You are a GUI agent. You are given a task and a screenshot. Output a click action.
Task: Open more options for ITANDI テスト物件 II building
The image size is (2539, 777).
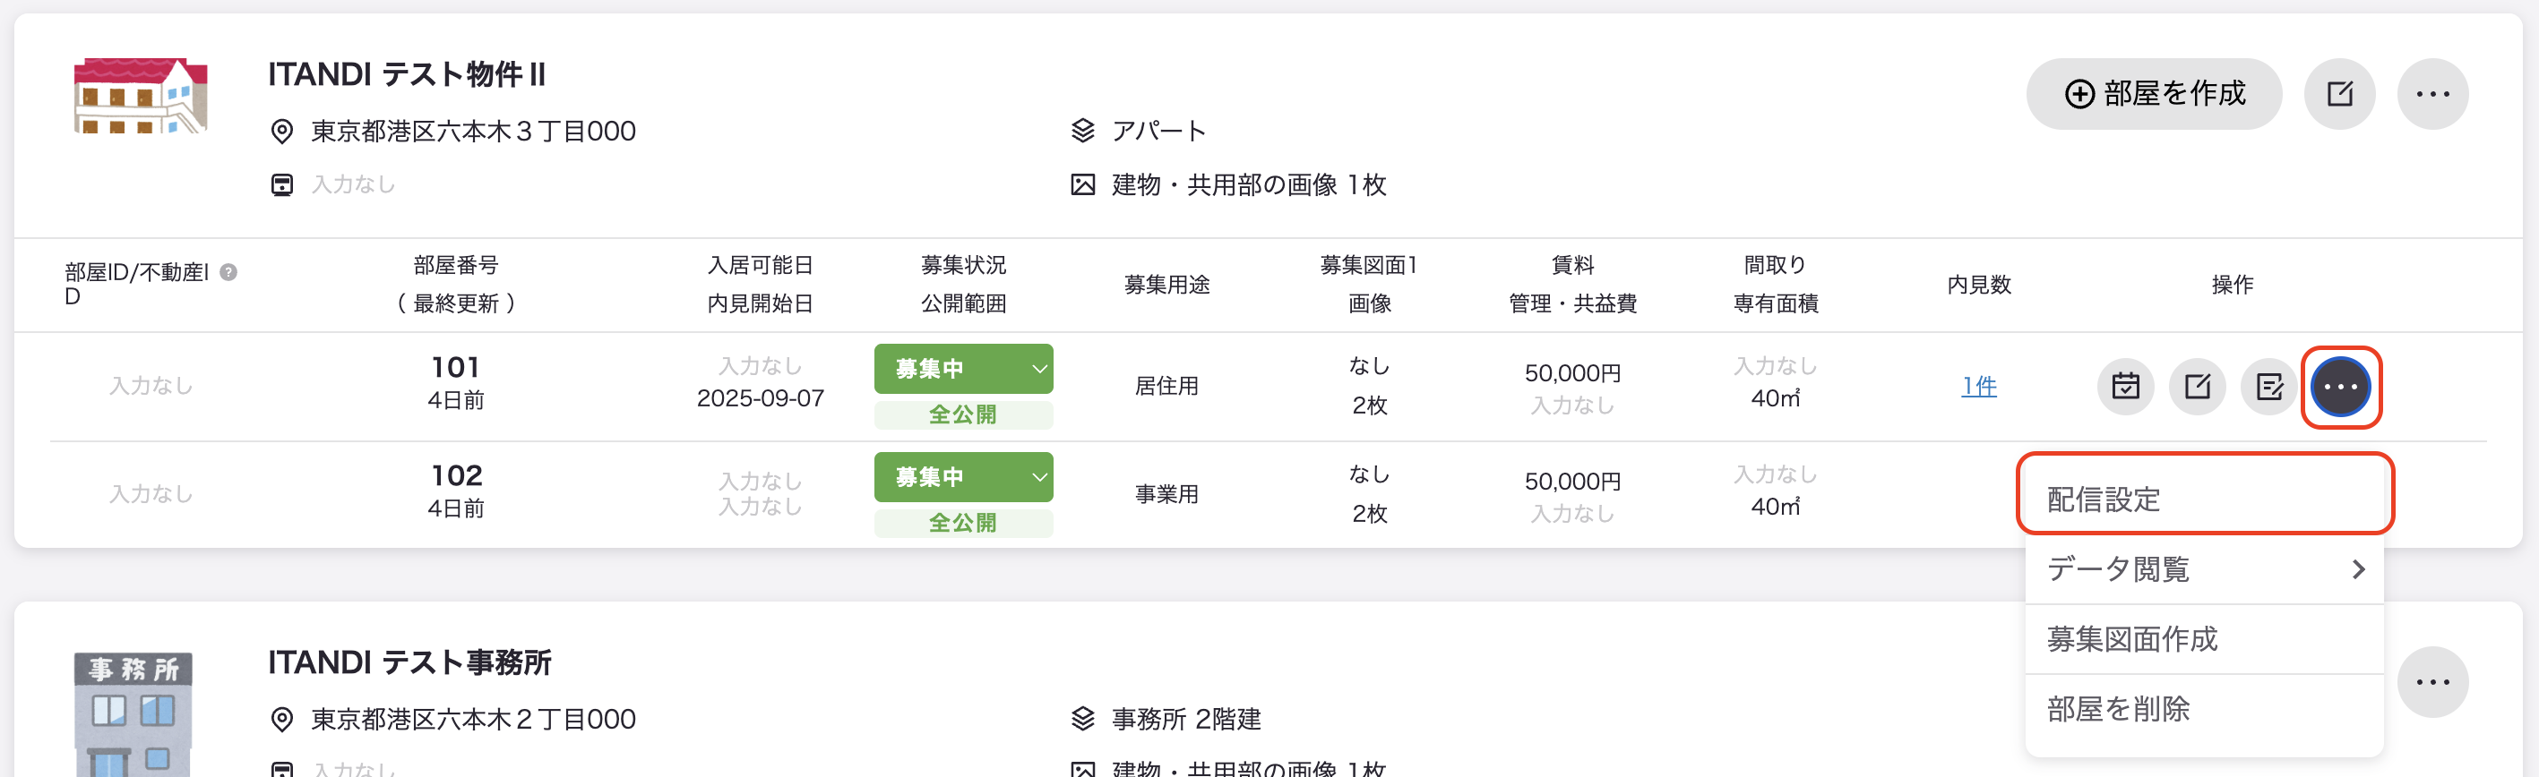click(x=2432, y=94)
